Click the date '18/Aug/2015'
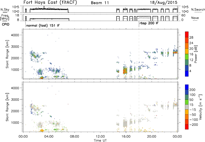 click(163, 3)
